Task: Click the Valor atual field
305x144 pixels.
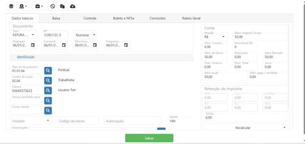Action: click(x=223, y=77)
